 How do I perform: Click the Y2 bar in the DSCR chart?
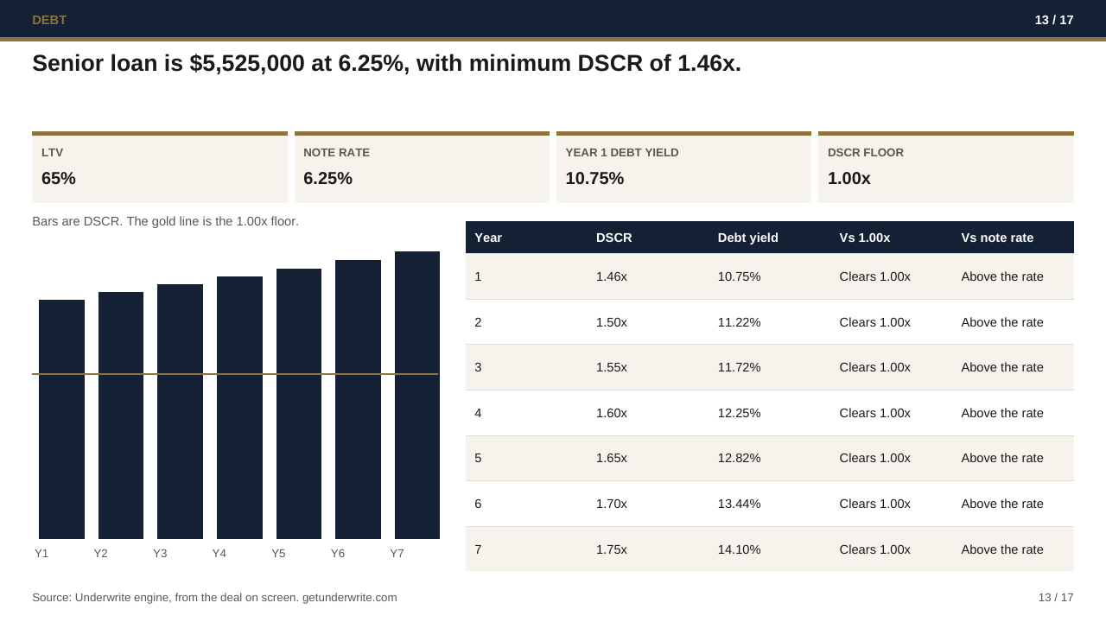(x=121, y=416)
